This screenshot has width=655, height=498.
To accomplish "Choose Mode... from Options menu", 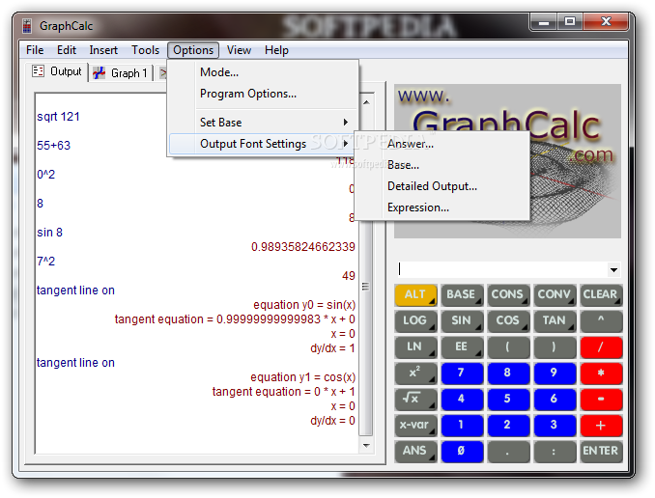I will click(x=263, y=72).
